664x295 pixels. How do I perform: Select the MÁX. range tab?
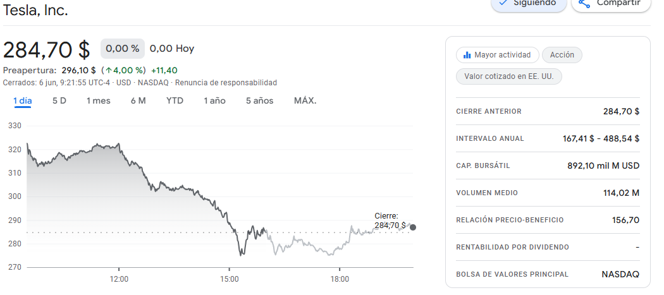pyautogui.click(x=305, y=100)
